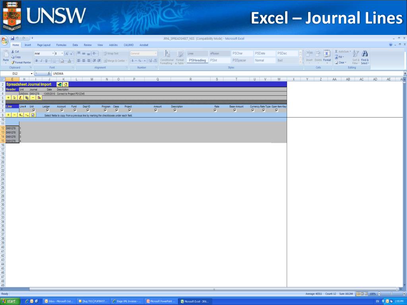
Task: Click the copy header icon
Action: point(27,98)
